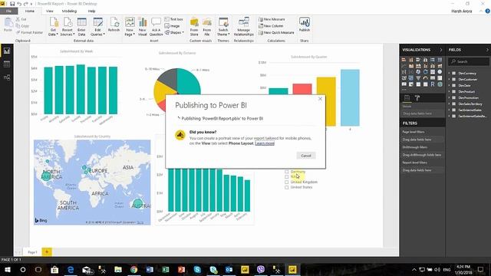This screenshot has width=491, height=276.
Task: Import custom visual From File
Action: point(207,27)
